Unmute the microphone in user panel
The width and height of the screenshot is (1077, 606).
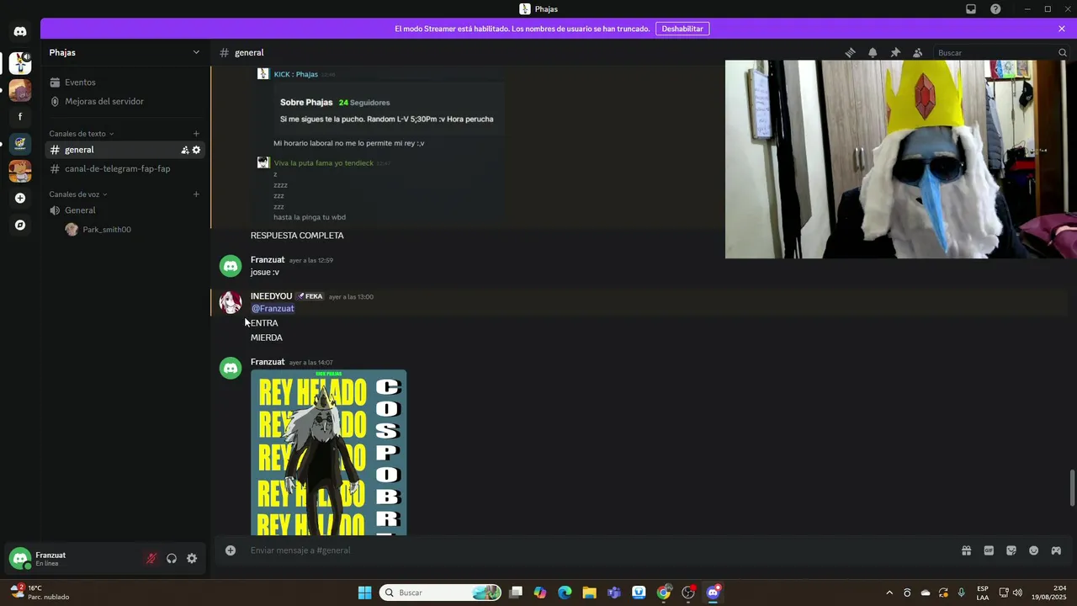[151, 558]
